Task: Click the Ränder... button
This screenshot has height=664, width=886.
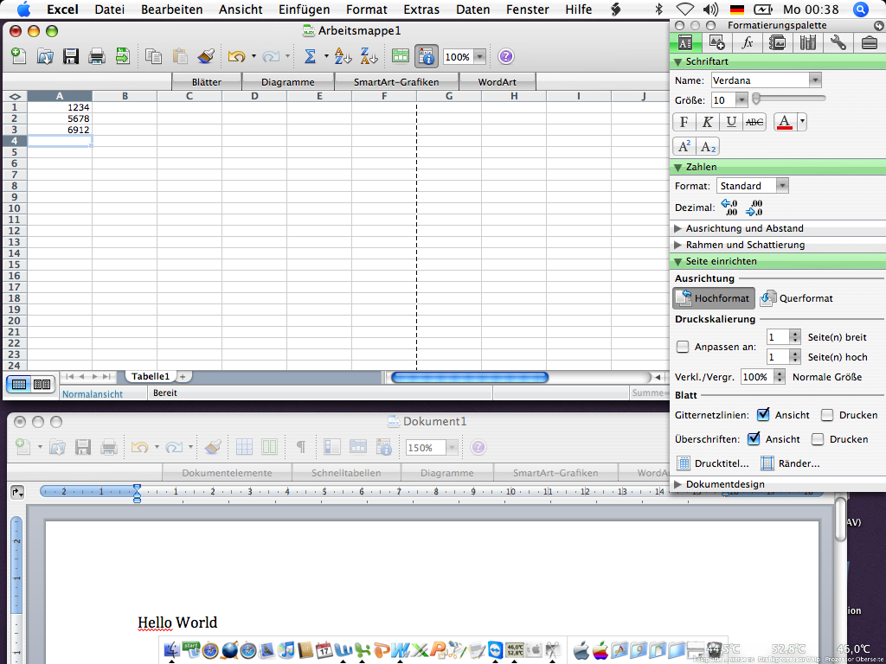Action: 789,463
